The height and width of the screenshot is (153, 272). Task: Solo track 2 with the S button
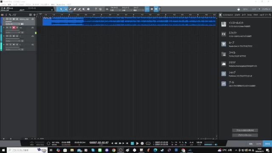tap(10, 28)
